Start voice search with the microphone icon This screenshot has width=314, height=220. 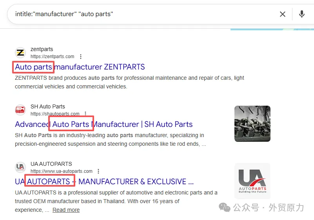pyautogui.click(x=301, y=14)
